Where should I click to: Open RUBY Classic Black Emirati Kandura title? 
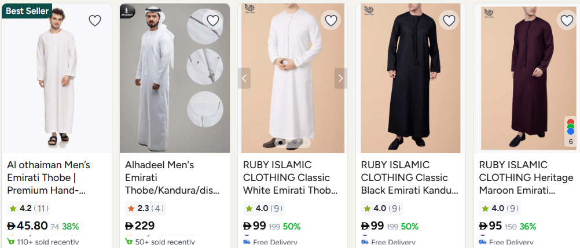coord(409,177)
